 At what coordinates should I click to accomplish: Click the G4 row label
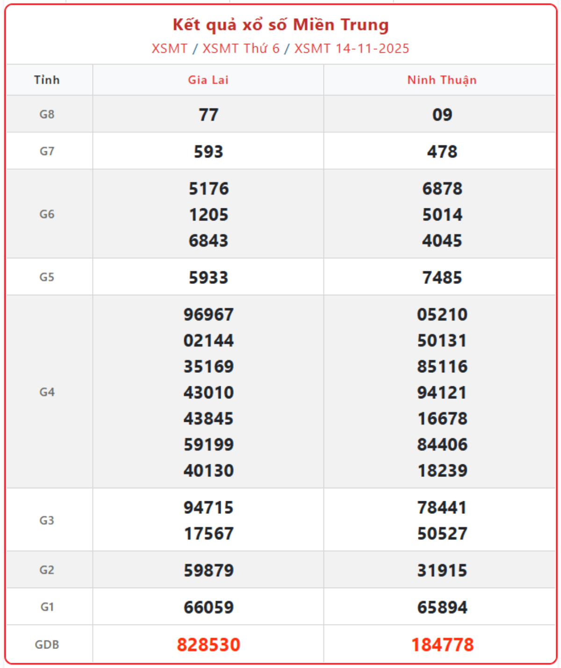point(47,392)
